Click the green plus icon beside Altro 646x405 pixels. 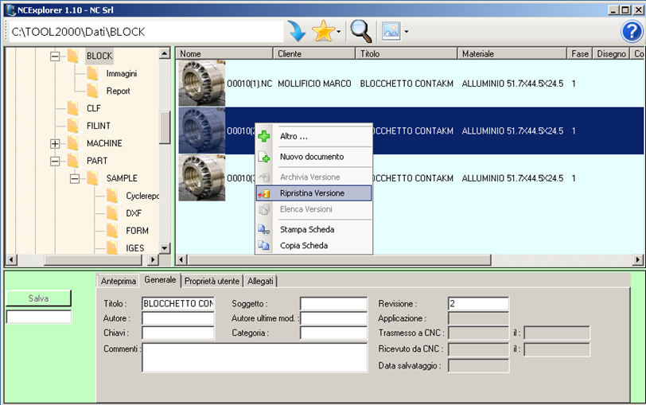(263, 136)
